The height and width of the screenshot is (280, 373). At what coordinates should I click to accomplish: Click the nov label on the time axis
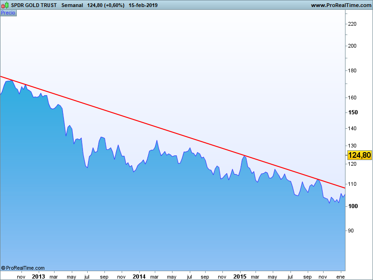21,276
